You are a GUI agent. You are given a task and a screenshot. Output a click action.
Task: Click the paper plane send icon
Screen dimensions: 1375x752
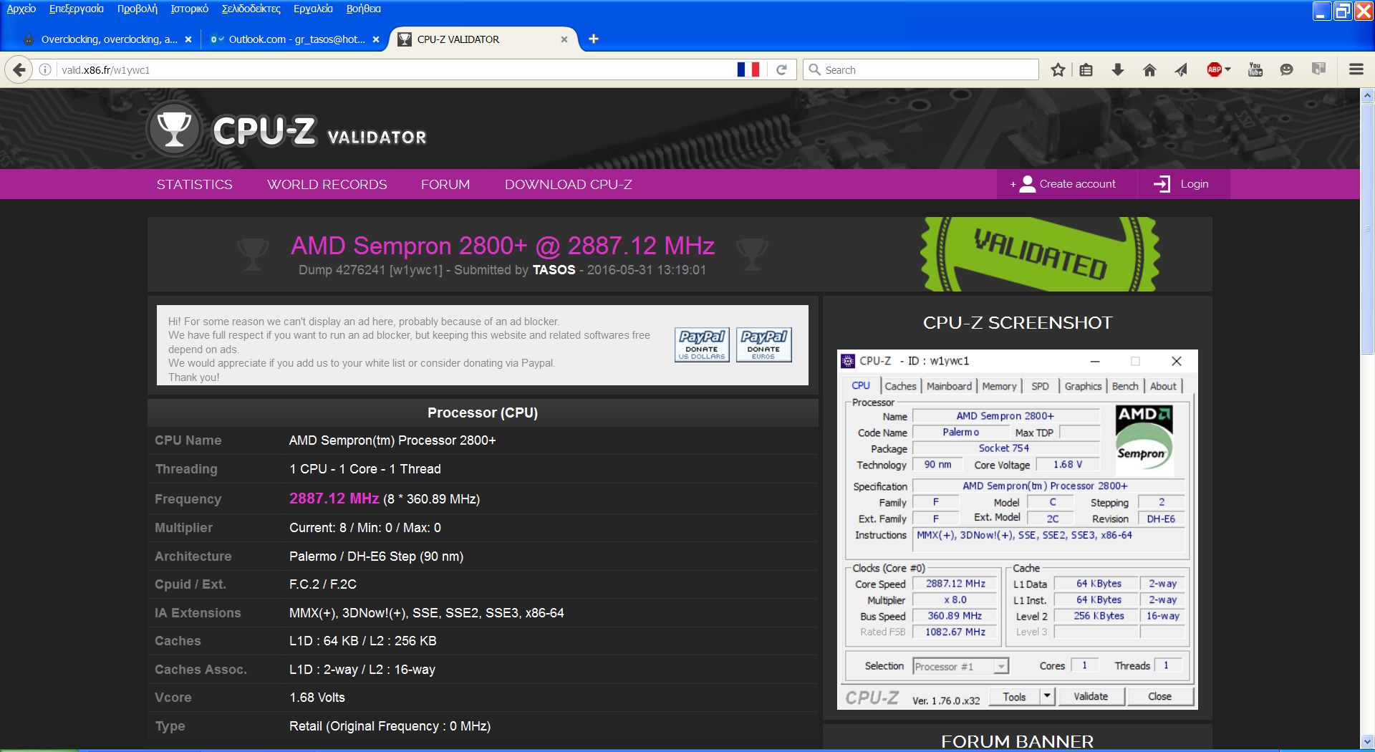click(1181, 69)
